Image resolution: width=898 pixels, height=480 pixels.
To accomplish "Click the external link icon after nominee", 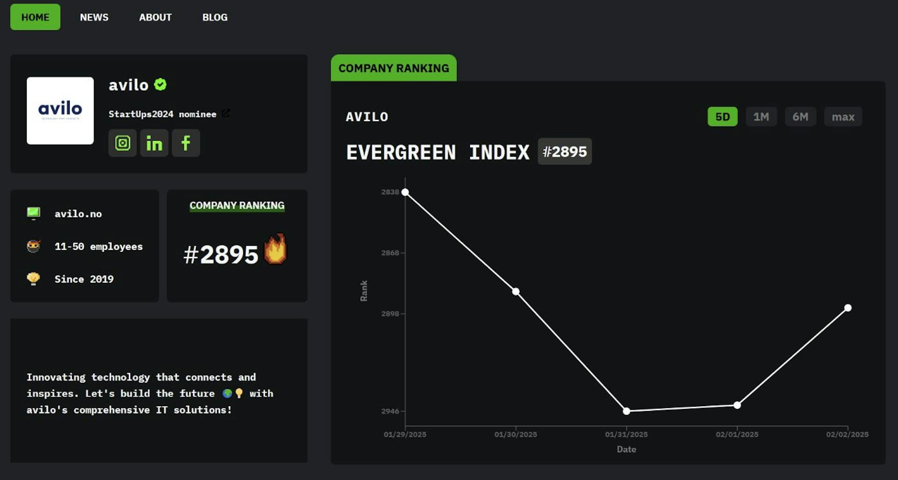I will [226, 114].
